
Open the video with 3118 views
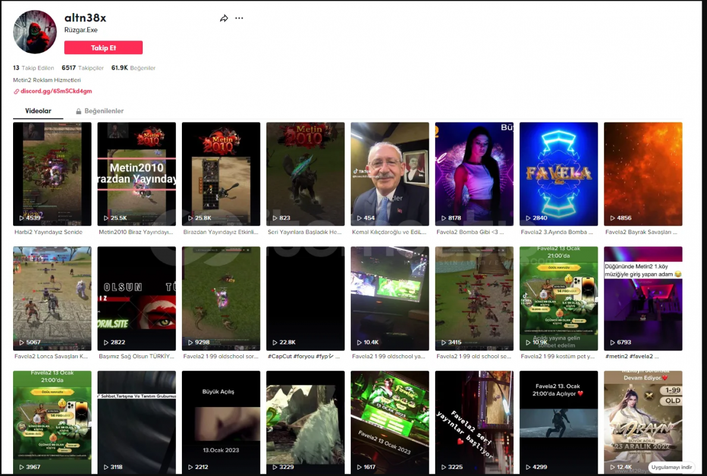pos(137,422)
